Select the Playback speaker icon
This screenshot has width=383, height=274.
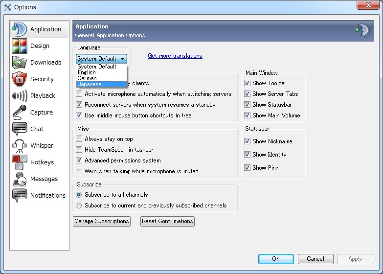(20, 96)
